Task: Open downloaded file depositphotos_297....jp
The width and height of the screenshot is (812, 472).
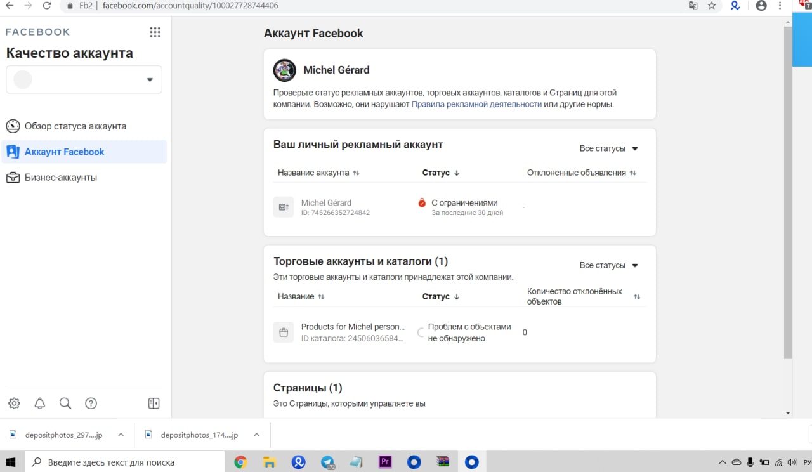Action: 63,435
